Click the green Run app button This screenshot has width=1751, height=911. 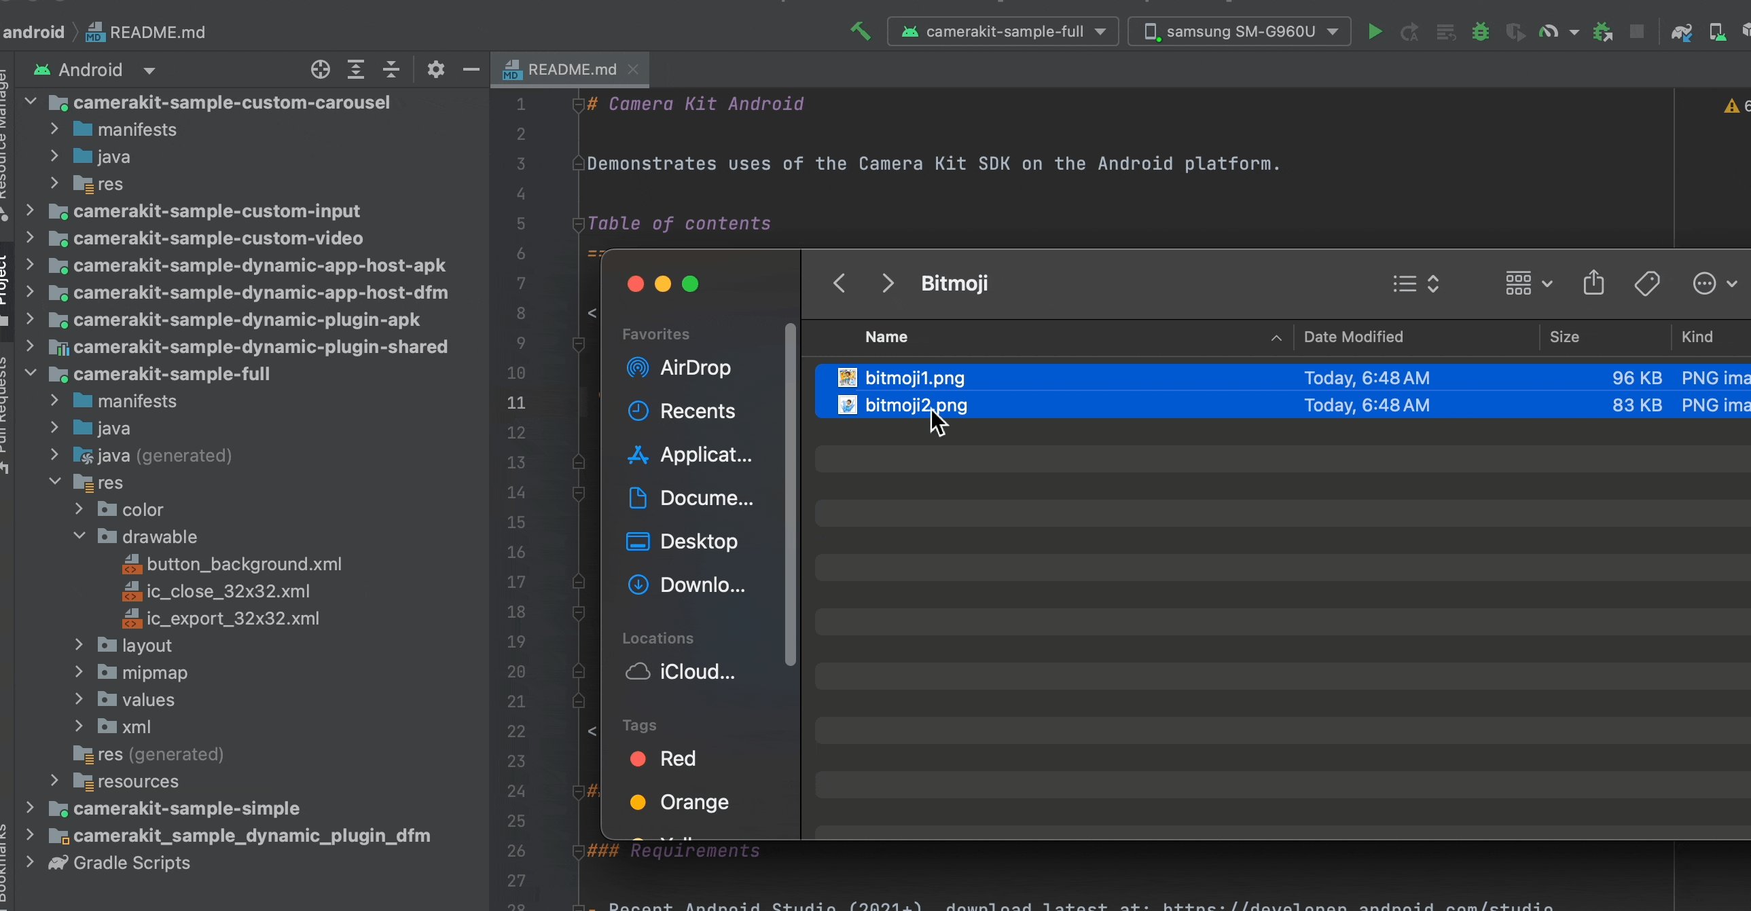pos(1375,32)
